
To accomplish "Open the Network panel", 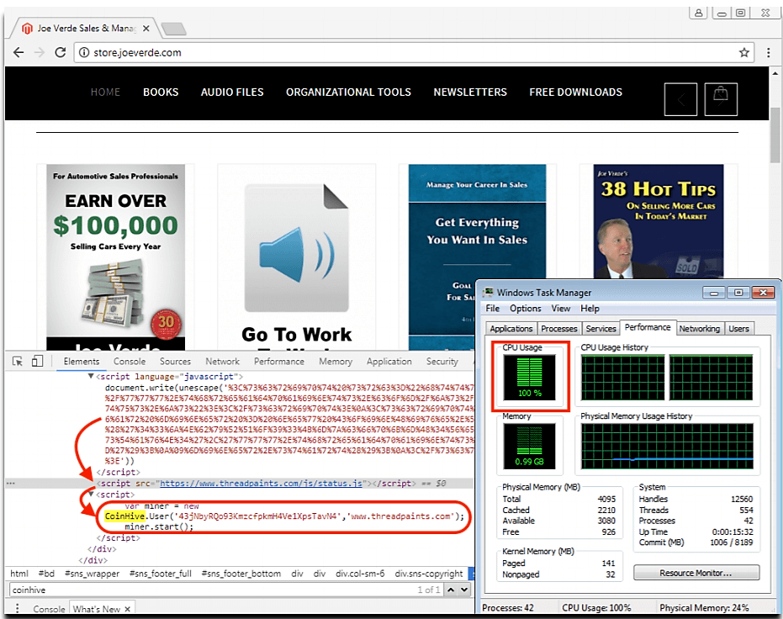I will 223,362.
